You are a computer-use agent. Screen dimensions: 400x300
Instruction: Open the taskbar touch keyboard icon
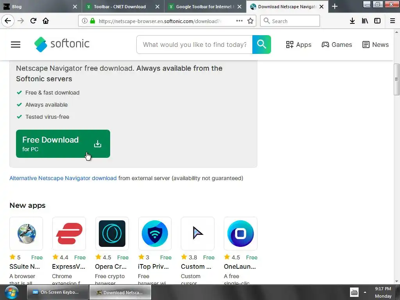[354, 292]
